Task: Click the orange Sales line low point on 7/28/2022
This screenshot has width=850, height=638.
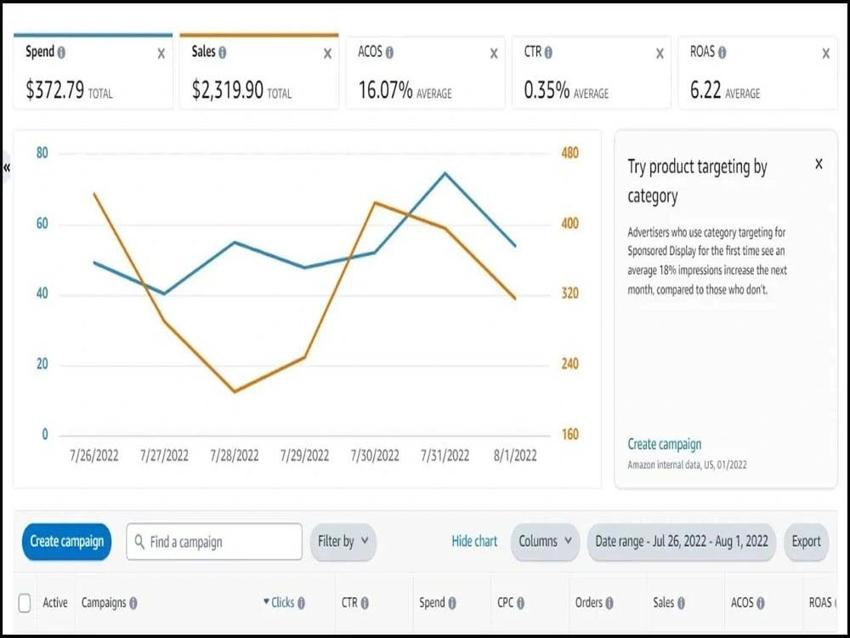Action: [x=235, y=391]
